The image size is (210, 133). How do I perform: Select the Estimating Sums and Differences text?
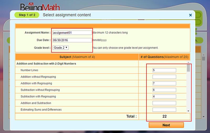tap(41, 110)
